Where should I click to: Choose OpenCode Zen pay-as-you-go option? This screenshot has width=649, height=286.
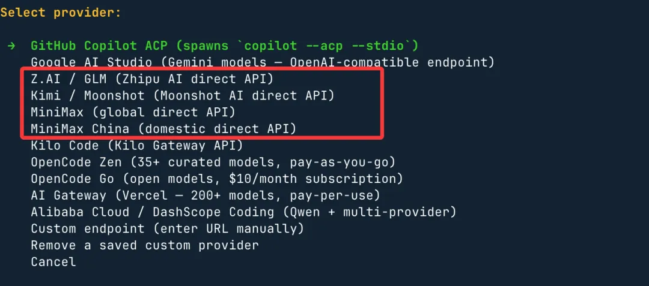[x=213, y=162]
